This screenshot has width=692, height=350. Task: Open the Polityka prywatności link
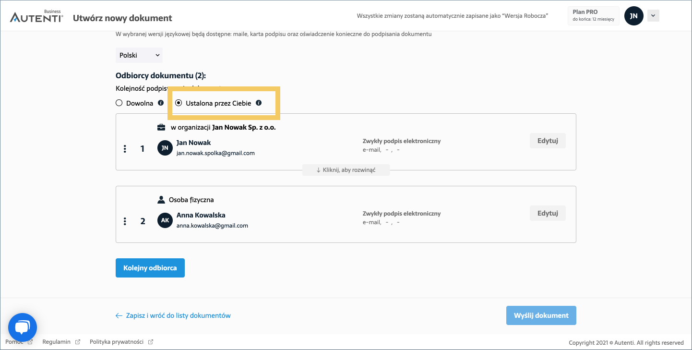[117, 342]
